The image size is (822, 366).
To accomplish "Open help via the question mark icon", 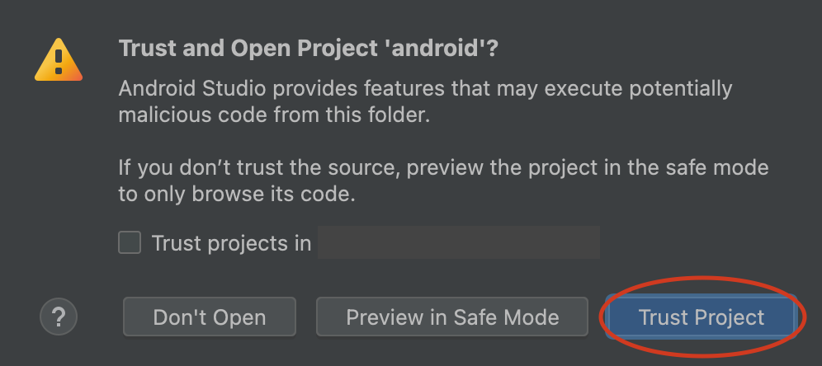I will [x=59, y=317].
